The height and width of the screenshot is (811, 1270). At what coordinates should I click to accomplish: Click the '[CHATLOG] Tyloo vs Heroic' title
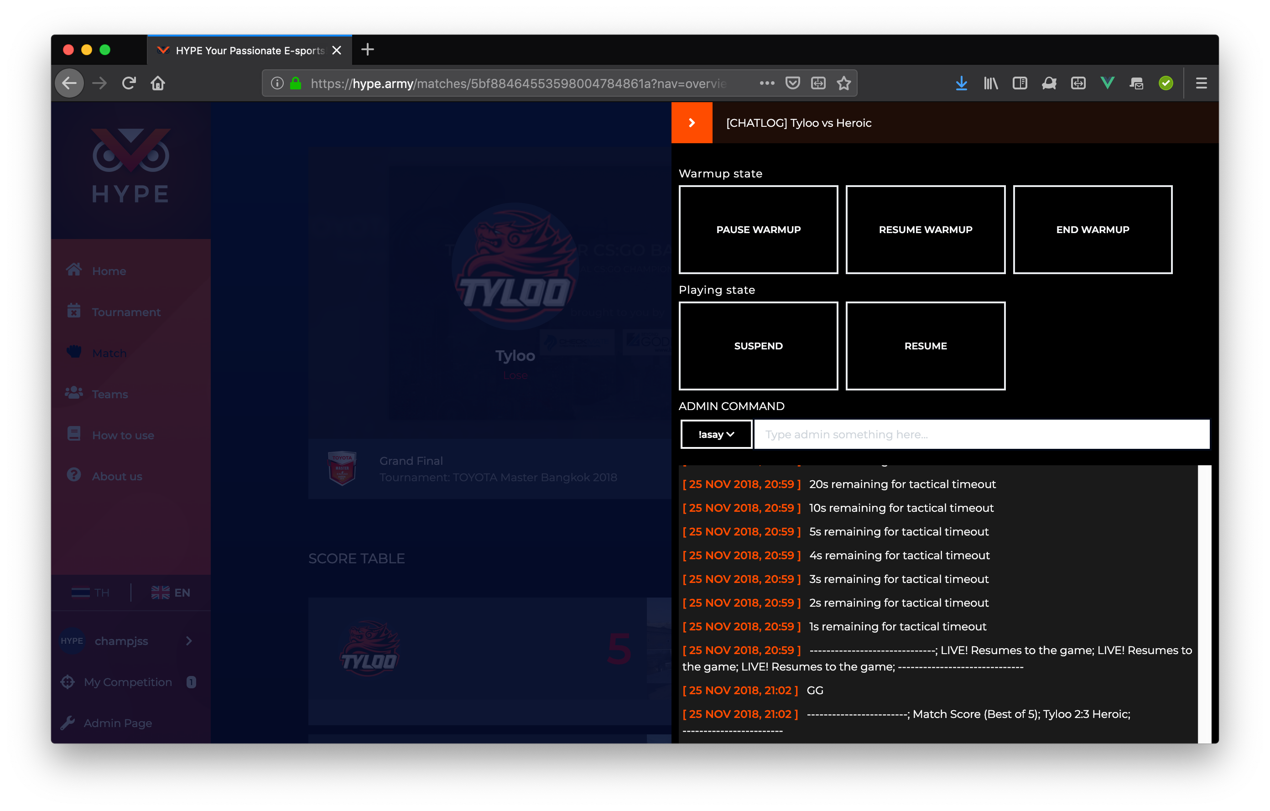pos(798,123)
